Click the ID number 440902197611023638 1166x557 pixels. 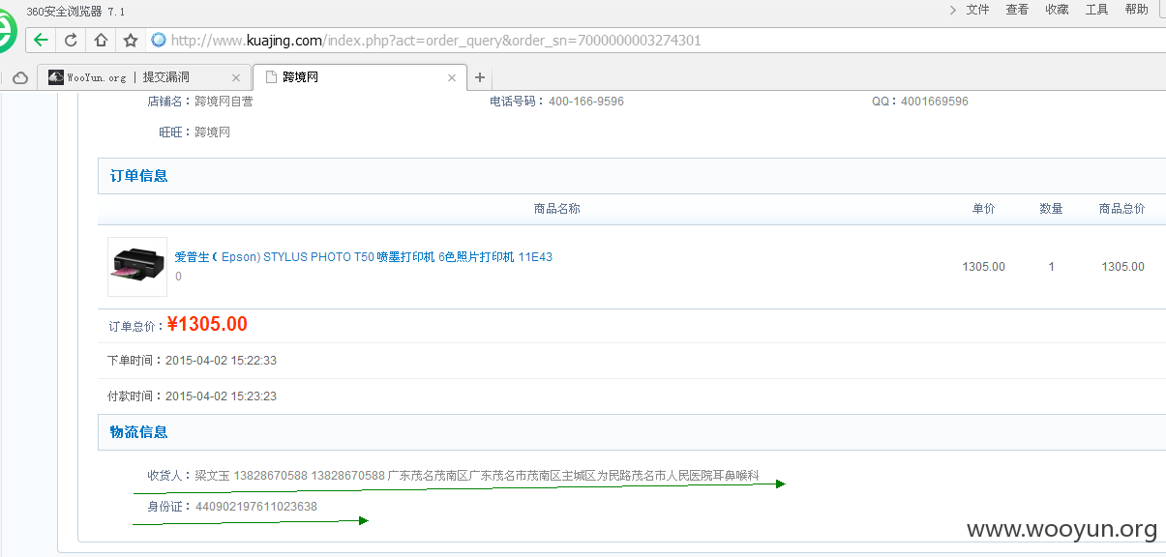(256, 507)
